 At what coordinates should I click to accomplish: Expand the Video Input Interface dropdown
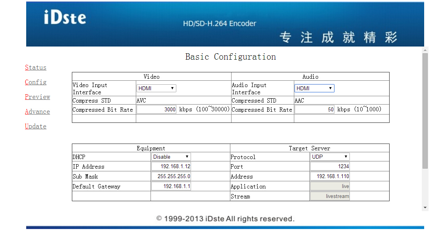coord(156,88)
